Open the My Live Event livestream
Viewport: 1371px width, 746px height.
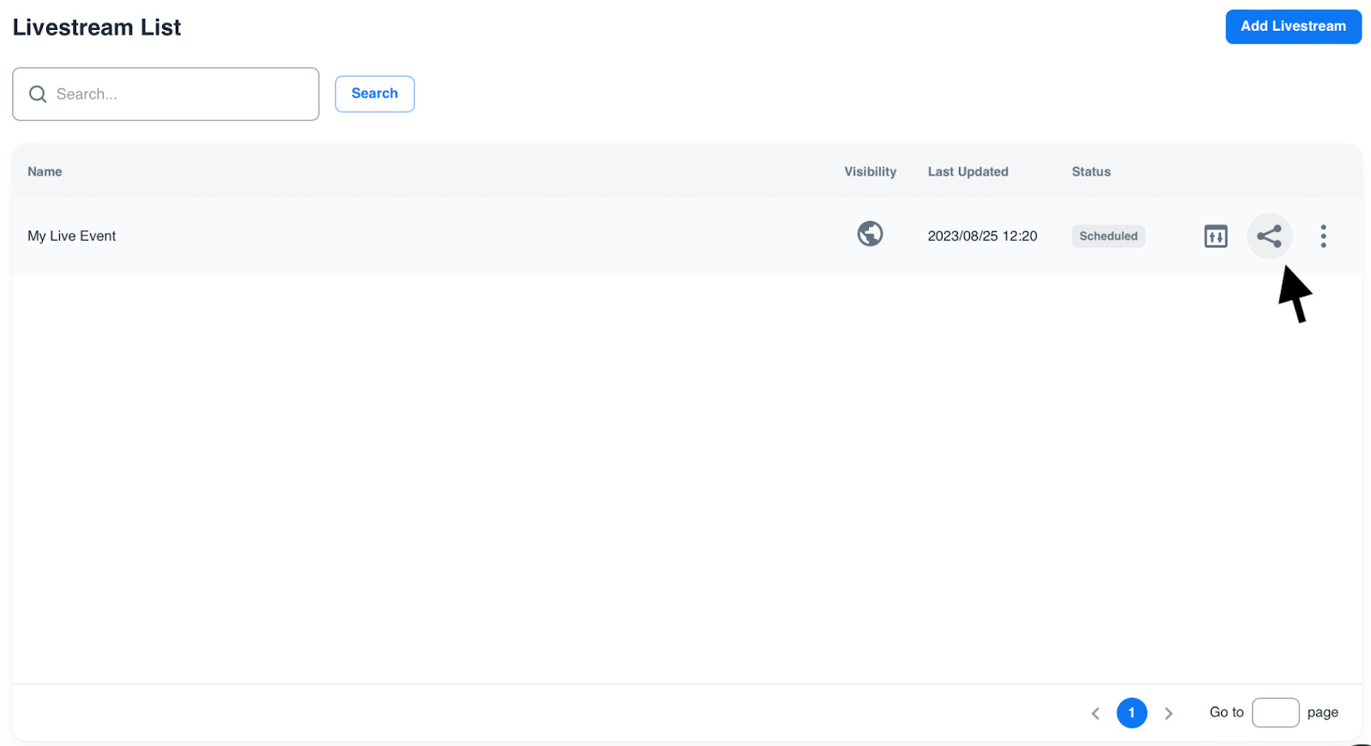click(x=72, y=236)
